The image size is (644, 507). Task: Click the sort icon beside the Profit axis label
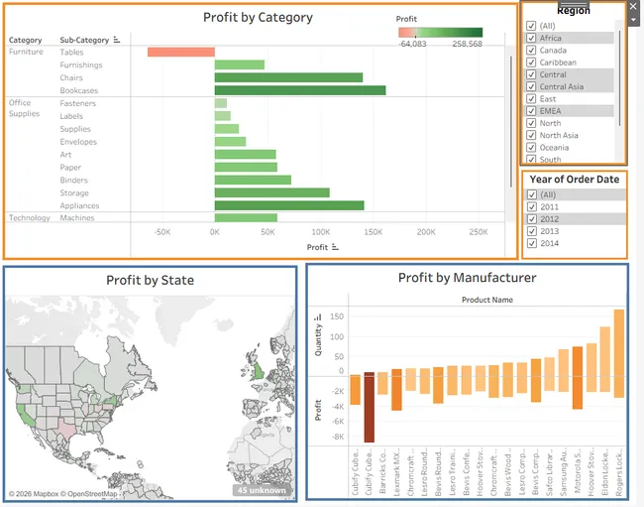click(335, 247)
